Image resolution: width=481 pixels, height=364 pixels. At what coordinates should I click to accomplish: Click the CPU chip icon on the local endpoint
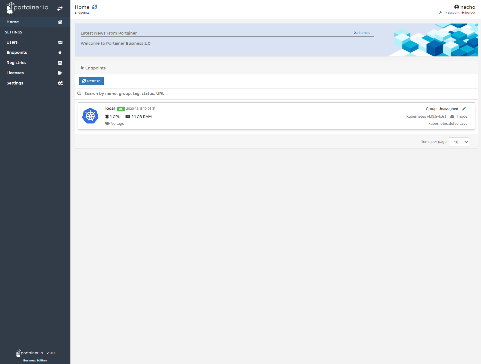coord(107,117)
